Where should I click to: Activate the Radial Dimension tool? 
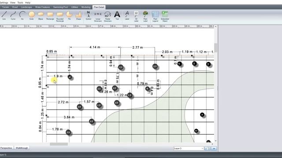coord(108,17)
